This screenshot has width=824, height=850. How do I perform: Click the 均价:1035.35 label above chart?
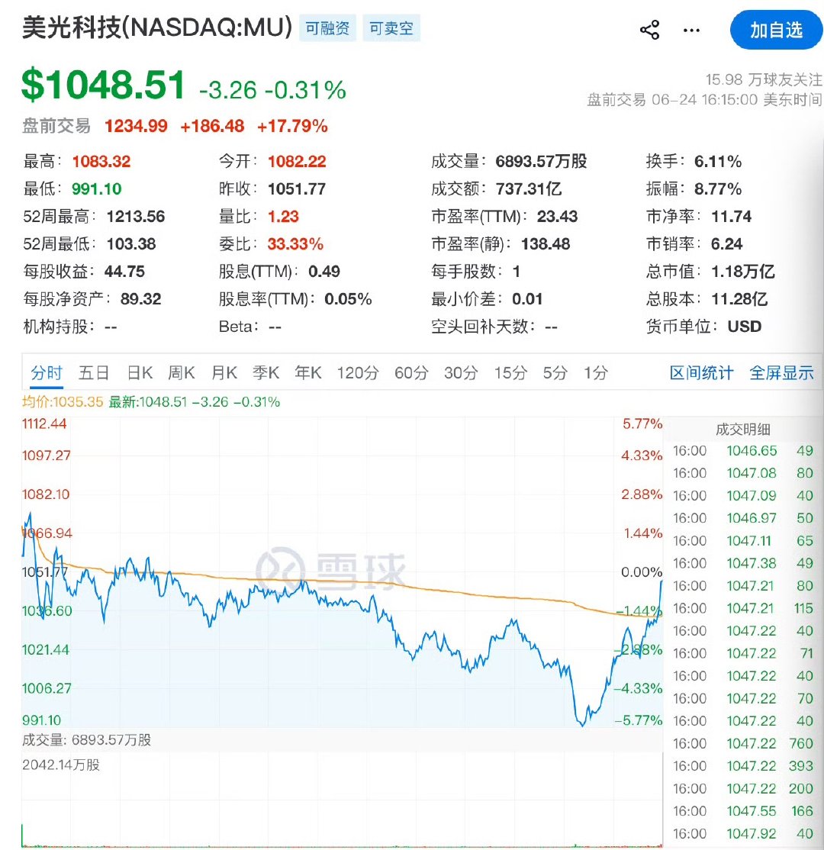tap(63, 402)
